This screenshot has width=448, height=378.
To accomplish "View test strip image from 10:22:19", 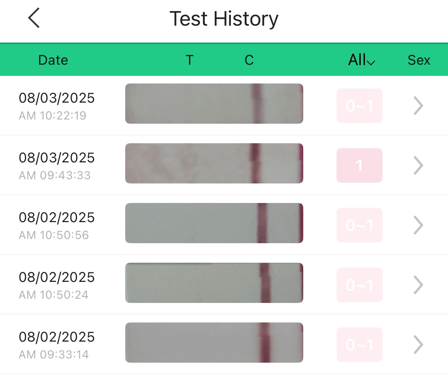I will coord(214,104).
